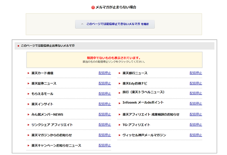Image resolution: width=227 pixels, height=155 pixels.
Task: Select the もらえるモール text
Action: 42,94
